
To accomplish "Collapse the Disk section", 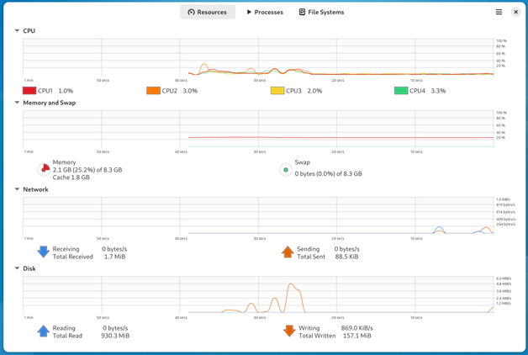I will pos(17,268).
